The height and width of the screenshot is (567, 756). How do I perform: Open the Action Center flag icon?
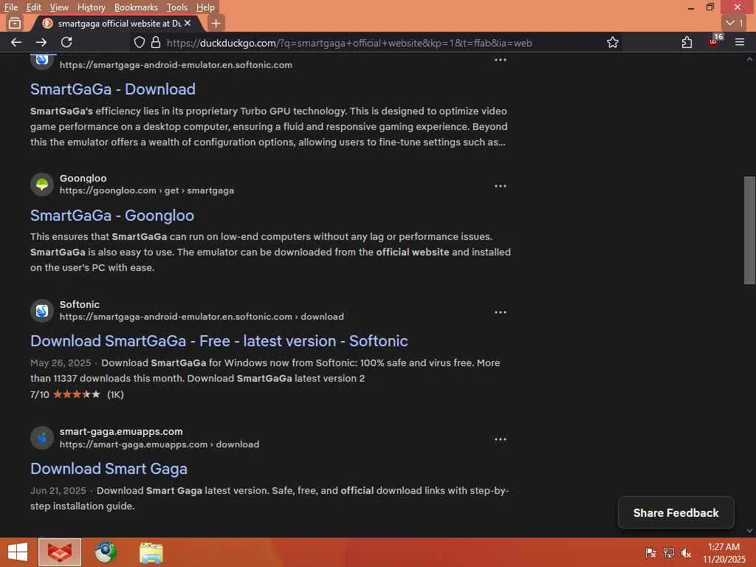(650, 552)
